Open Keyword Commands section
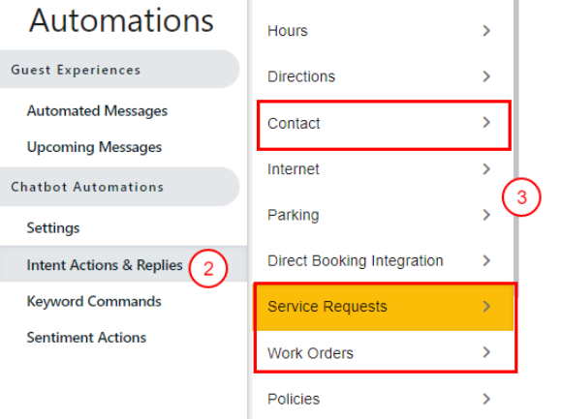The width and height of the screenshot is (561, 419). 94,302
